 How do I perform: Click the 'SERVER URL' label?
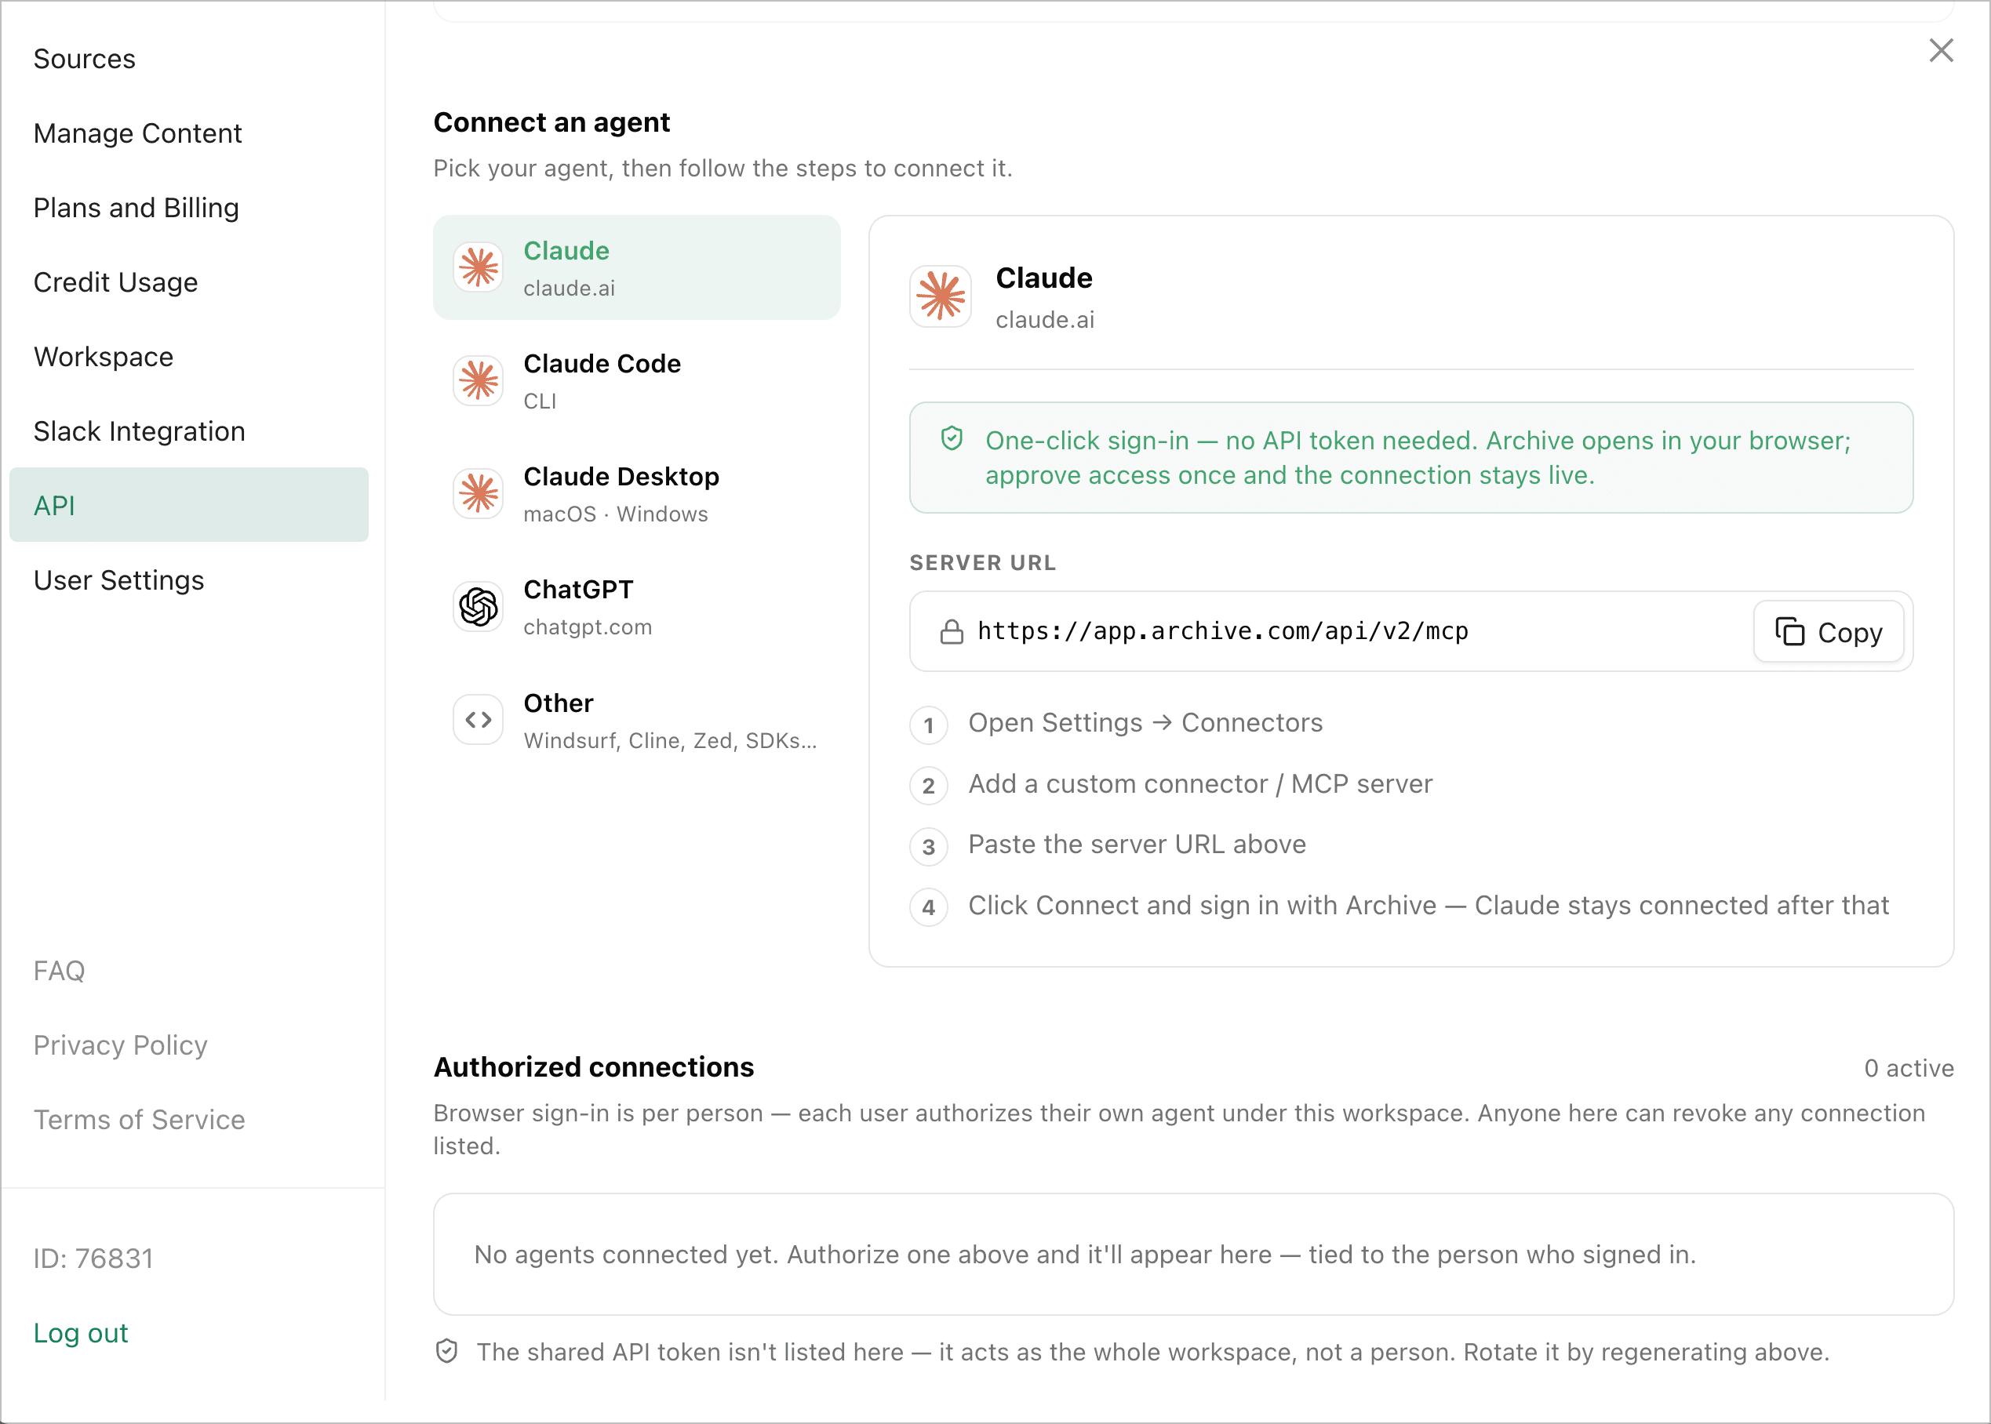983,563
